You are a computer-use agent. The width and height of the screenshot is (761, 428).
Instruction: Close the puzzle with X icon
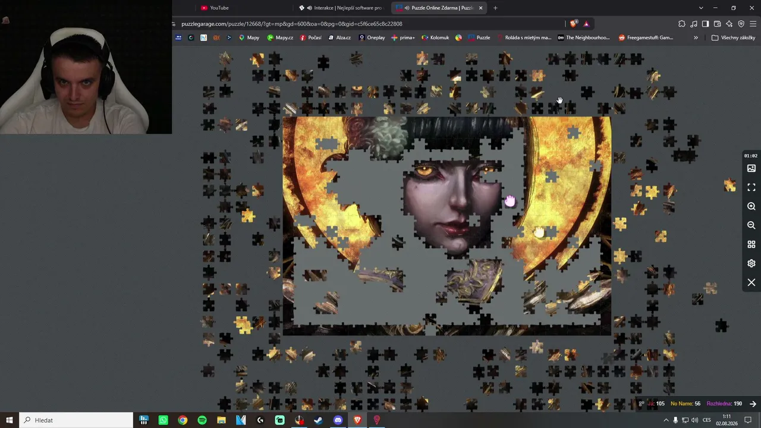pos(751,282)
